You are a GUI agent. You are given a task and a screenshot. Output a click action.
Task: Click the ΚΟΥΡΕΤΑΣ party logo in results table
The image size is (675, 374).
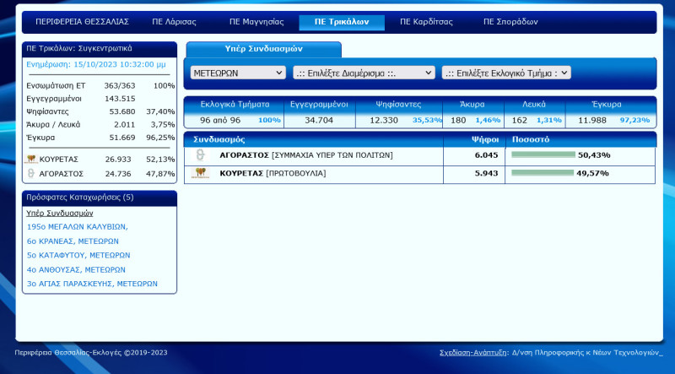click(x=201, y=173)
